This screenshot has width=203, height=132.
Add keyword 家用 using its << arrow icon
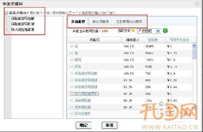72,60
